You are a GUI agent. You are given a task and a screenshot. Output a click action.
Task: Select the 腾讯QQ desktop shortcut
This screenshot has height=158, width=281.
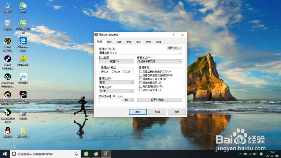click(8, 132)
